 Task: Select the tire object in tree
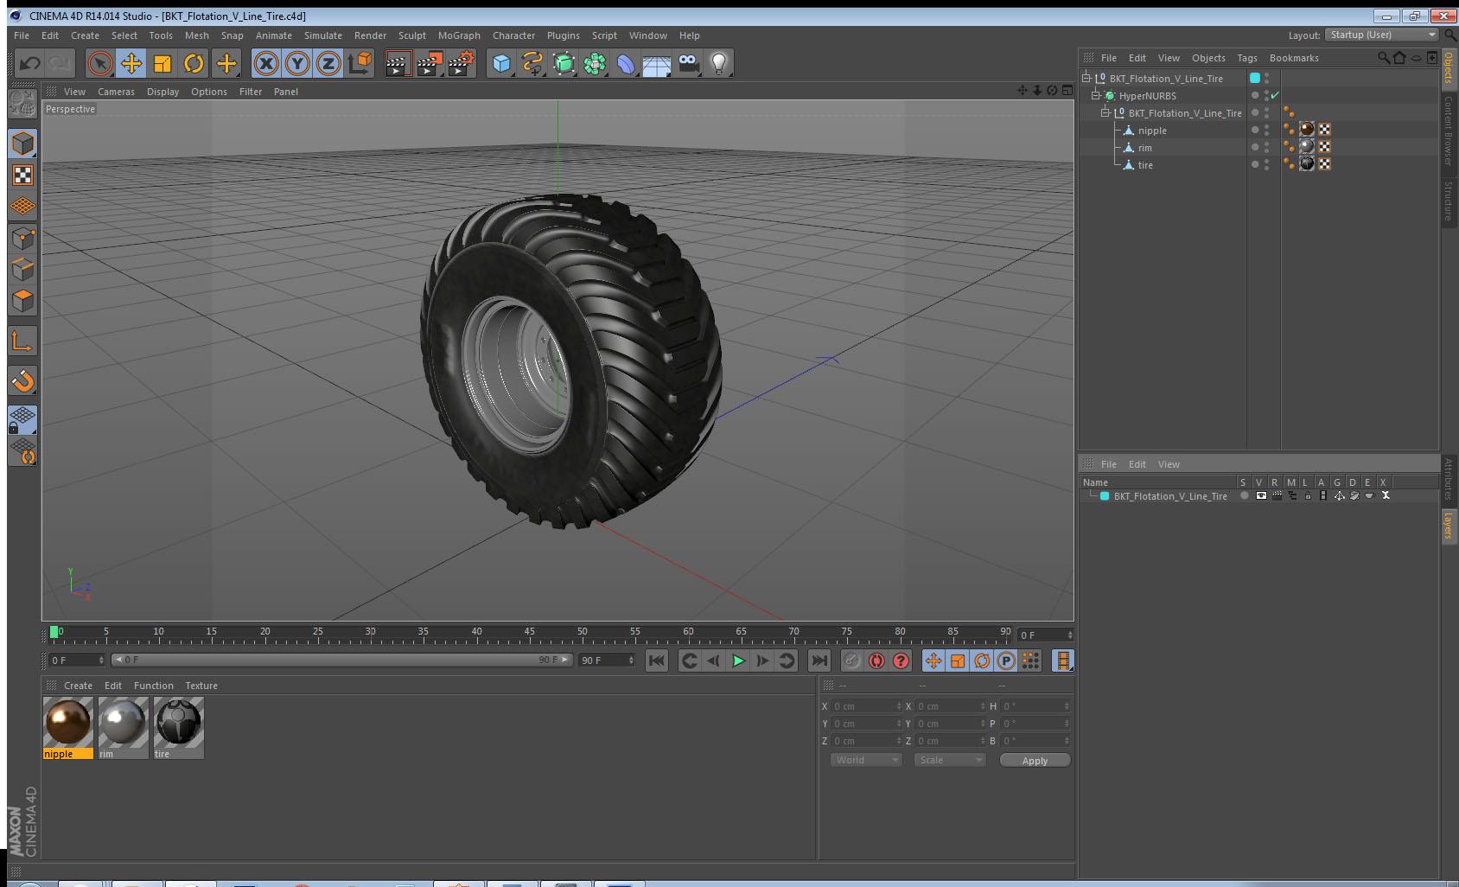tap(1145, 165)
